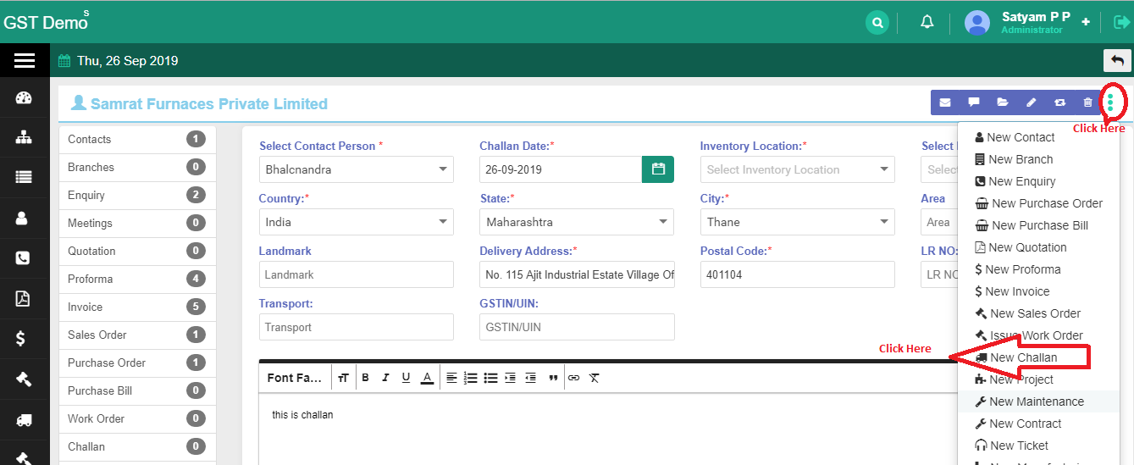1134x465 pixels.
Task: Open the notifications bell
Action: 927,22
